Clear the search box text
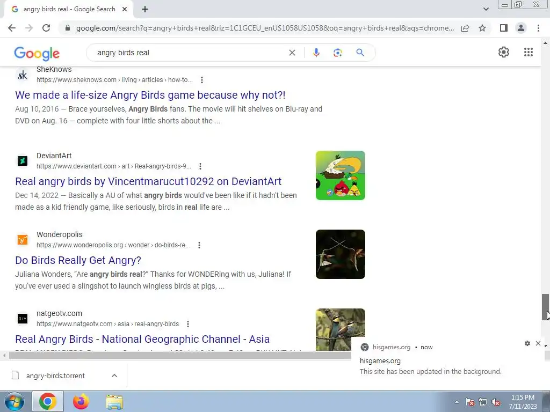The height and width of the screenshot is (412, 550). pos(292,53)
